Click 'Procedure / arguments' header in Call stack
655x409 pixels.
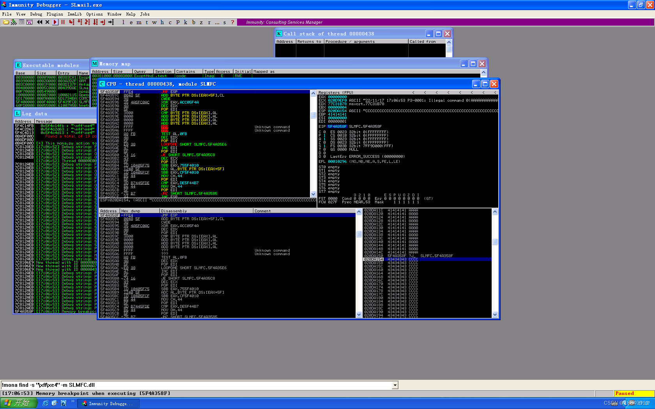tap(366, 41)
